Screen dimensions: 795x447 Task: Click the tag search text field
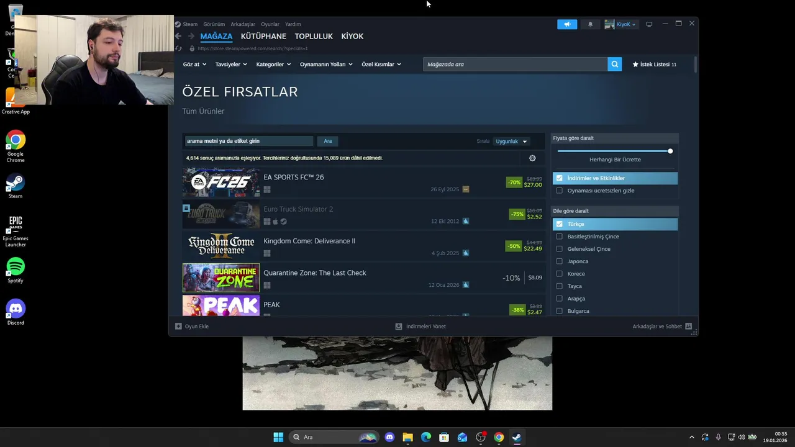(249, 141)
